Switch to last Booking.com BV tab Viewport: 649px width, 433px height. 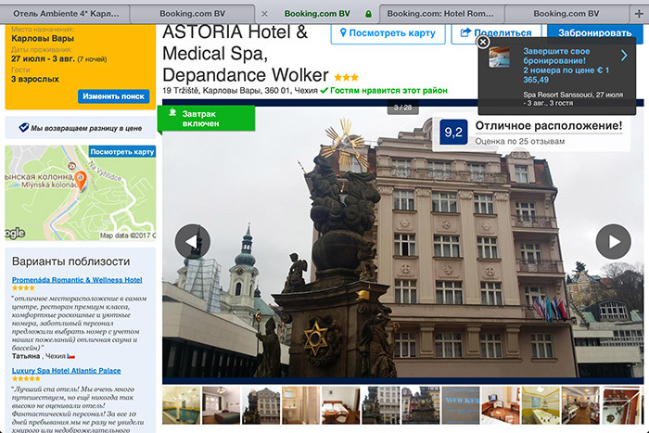[566, 14]
